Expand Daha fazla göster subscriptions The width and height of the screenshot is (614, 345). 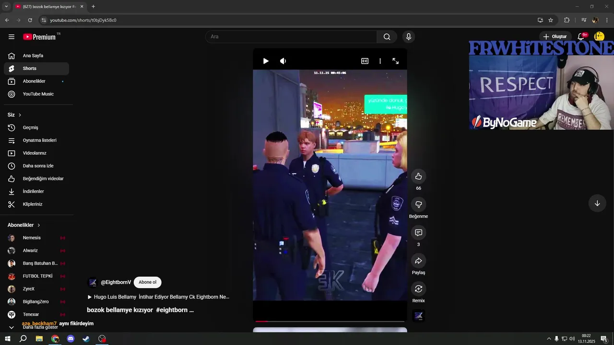[x=36, y=327]
